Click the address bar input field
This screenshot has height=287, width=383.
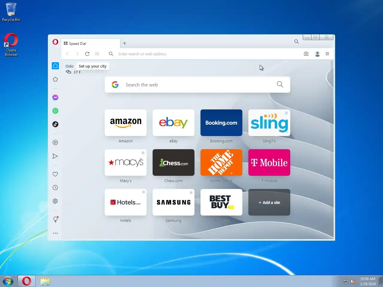(x=208, y=54)
